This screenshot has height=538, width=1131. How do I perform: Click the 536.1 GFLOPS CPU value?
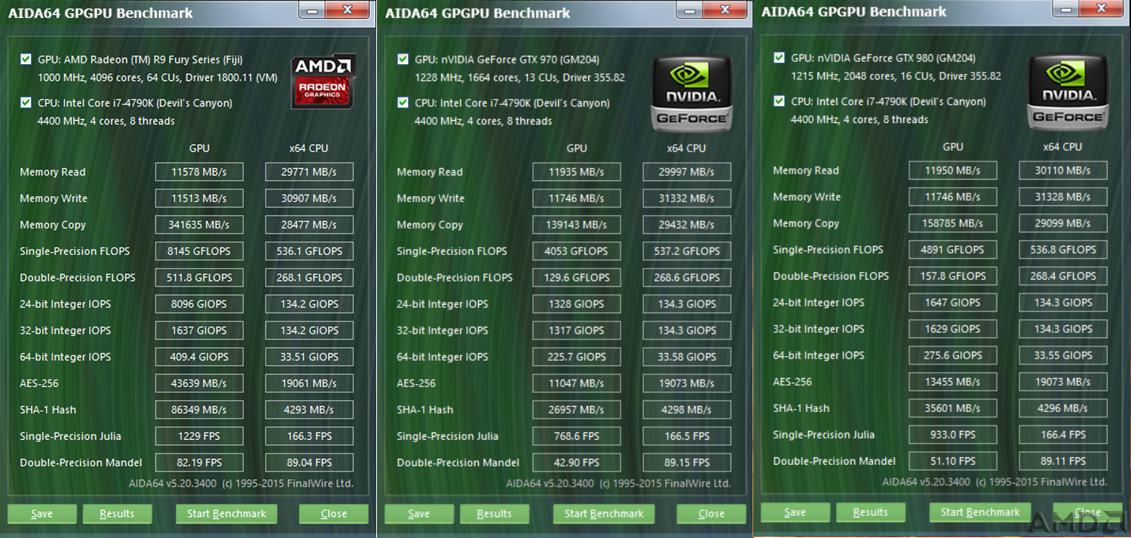tap(309, 251)
